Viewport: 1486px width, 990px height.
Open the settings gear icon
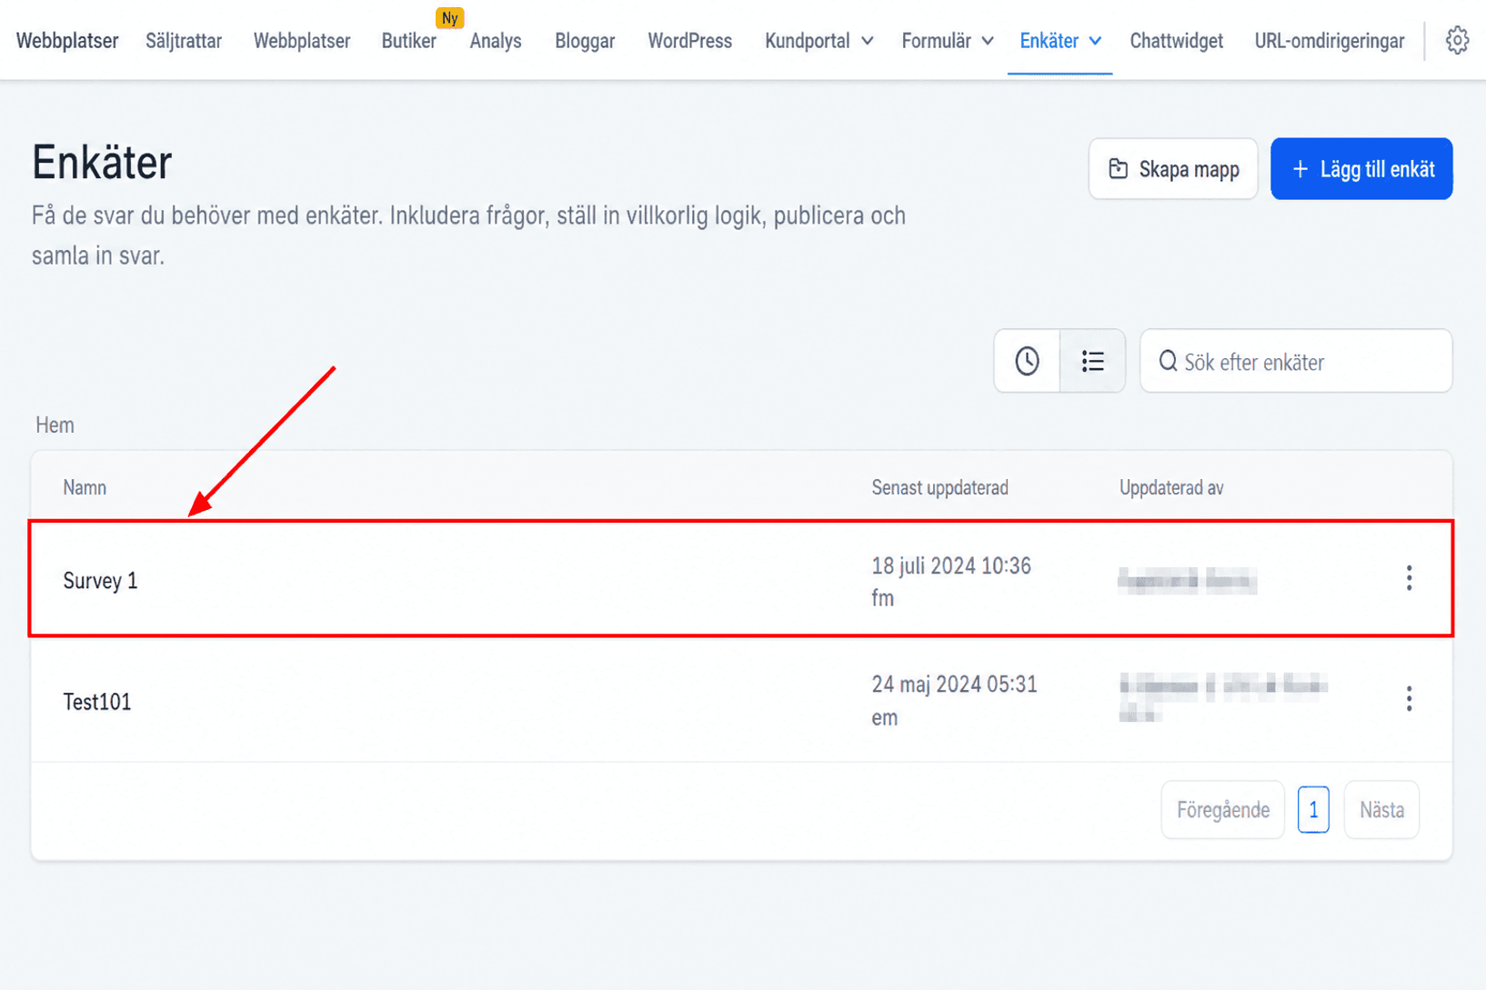coord(1457,41)
